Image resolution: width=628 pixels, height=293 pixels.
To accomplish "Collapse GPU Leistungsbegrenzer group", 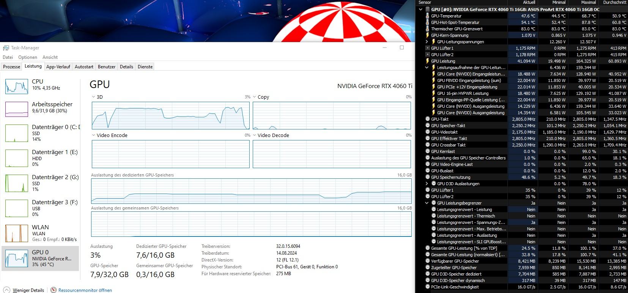I will pyautogui.click(x=427, y=203).
